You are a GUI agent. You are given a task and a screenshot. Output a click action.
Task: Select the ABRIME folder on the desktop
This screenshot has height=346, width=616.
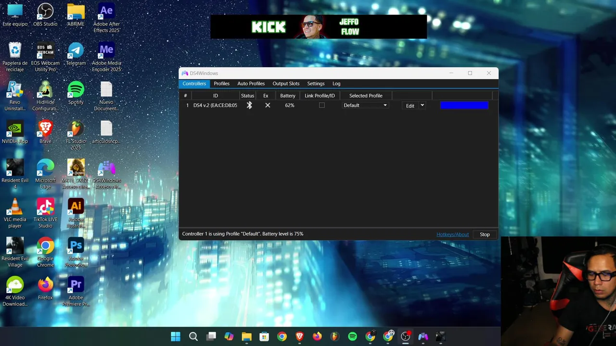pos(76,15)
